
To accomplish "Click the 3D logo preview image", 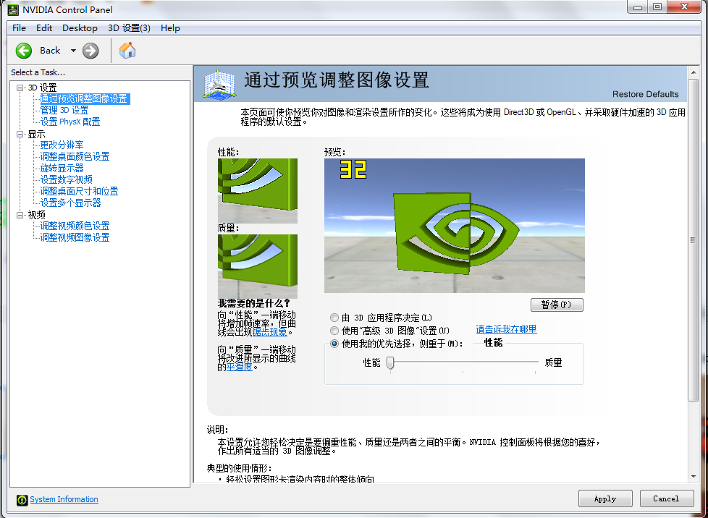I will (x=454, y=226).
